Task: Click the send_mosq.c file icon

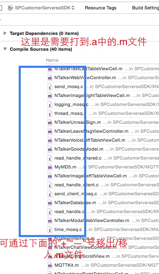Action: point(50,87)
